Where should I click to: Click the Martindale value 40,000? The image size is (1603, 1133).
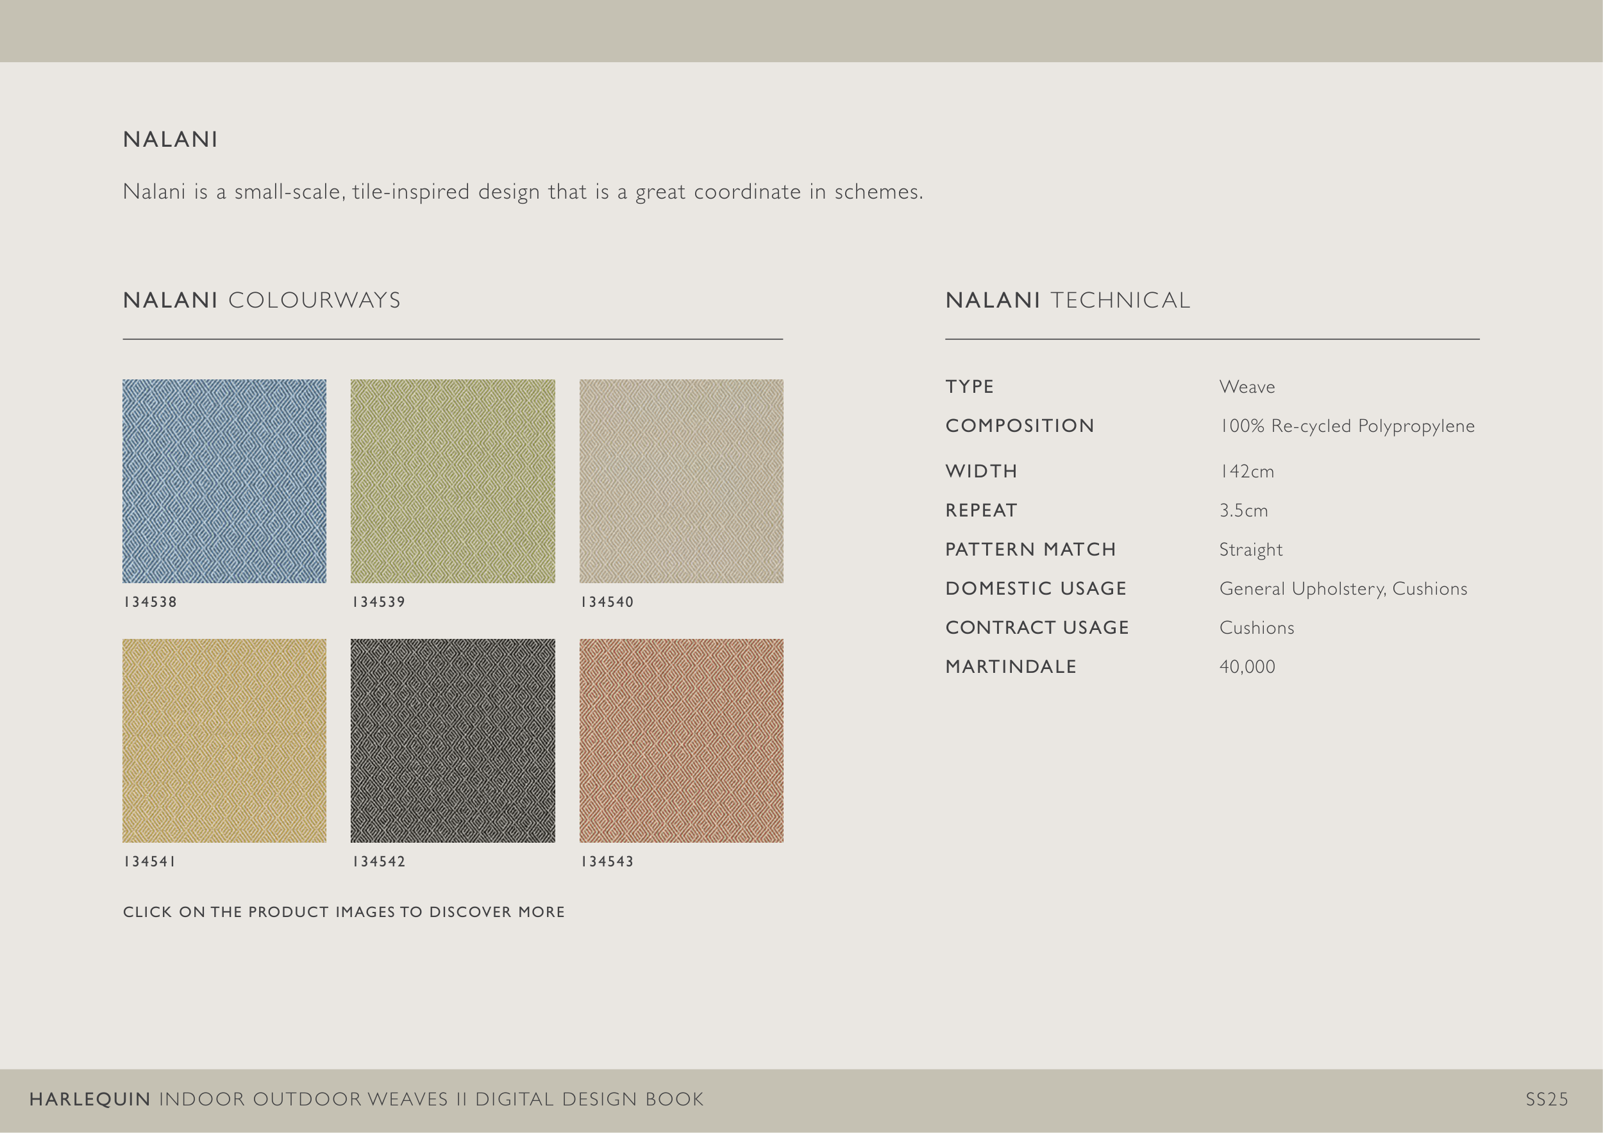point(1247,667)
